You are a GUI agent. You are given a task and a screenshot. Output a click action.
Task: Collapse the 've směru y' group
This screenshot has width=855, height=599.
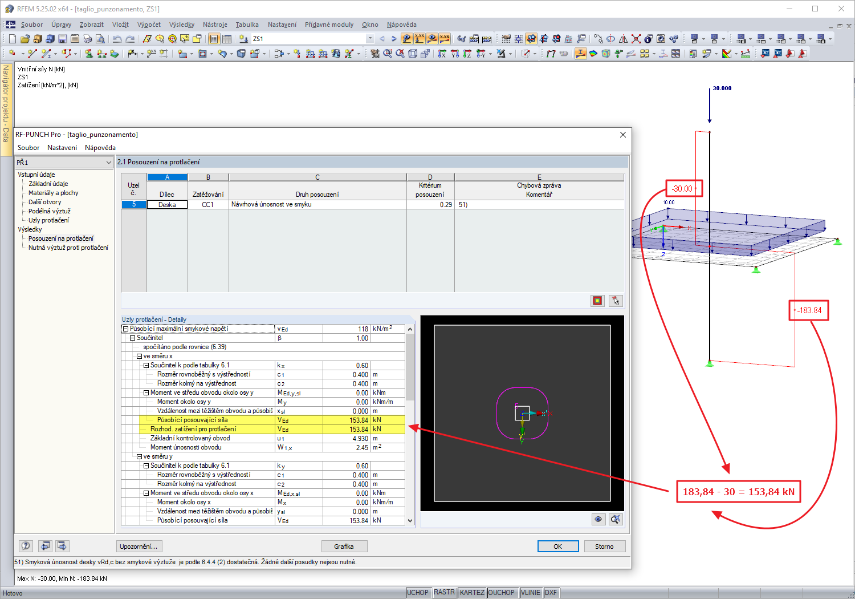point(139,456)
